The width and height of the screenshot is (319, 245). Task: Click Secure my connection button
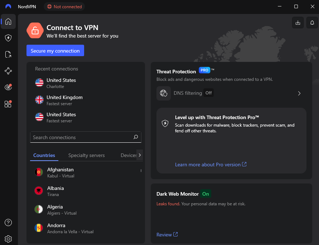(x=55, y=50)
